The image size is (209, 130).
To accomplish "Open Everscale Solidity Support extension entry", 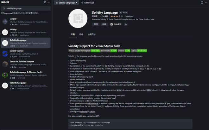I will (x=26, y=64).
